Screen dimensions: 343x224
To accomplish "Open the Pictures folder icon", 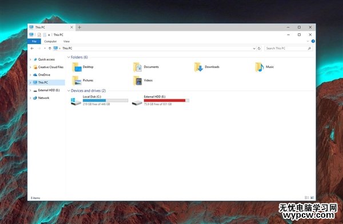I will [x=77, y=81].
